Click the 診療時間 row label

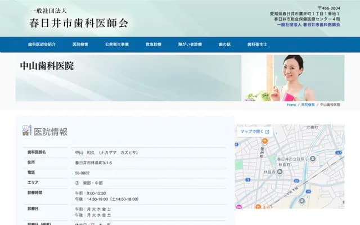[35, 192]
